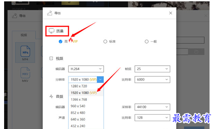Screen dimensions: 214x129
Task: Open the 采样率 44100 dropdown
Action: point(152,107)
